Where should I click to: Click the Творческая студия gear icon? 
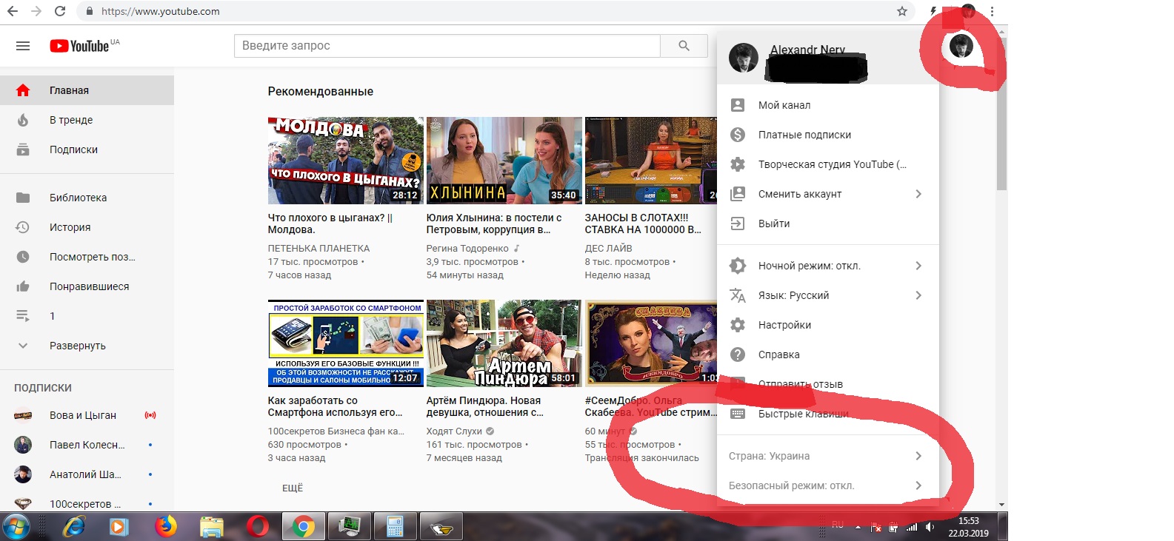tap(738, 164)
